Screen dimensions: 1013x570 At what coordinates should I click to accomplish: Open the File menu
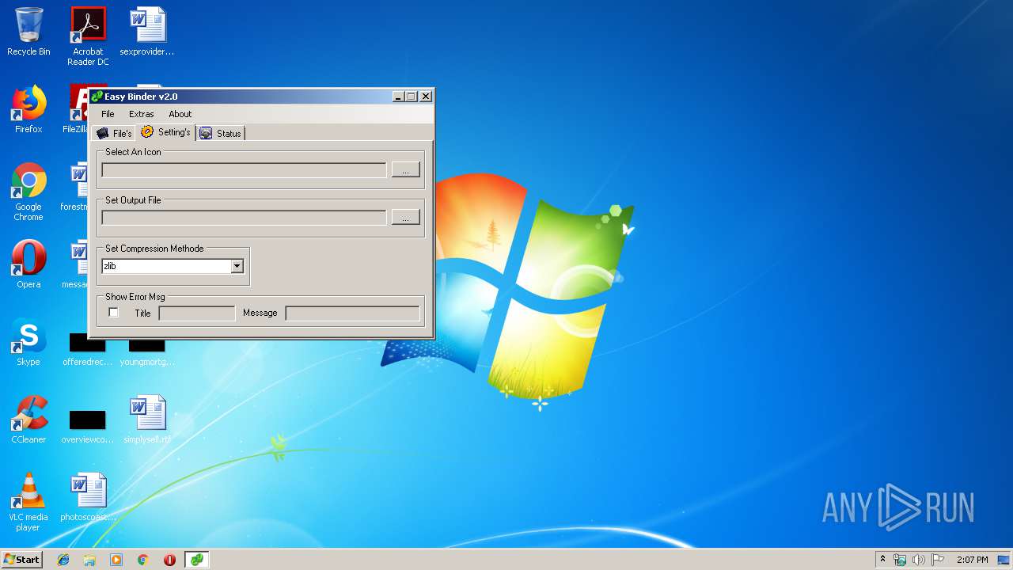pyautogui.click(x=108, y=114)
